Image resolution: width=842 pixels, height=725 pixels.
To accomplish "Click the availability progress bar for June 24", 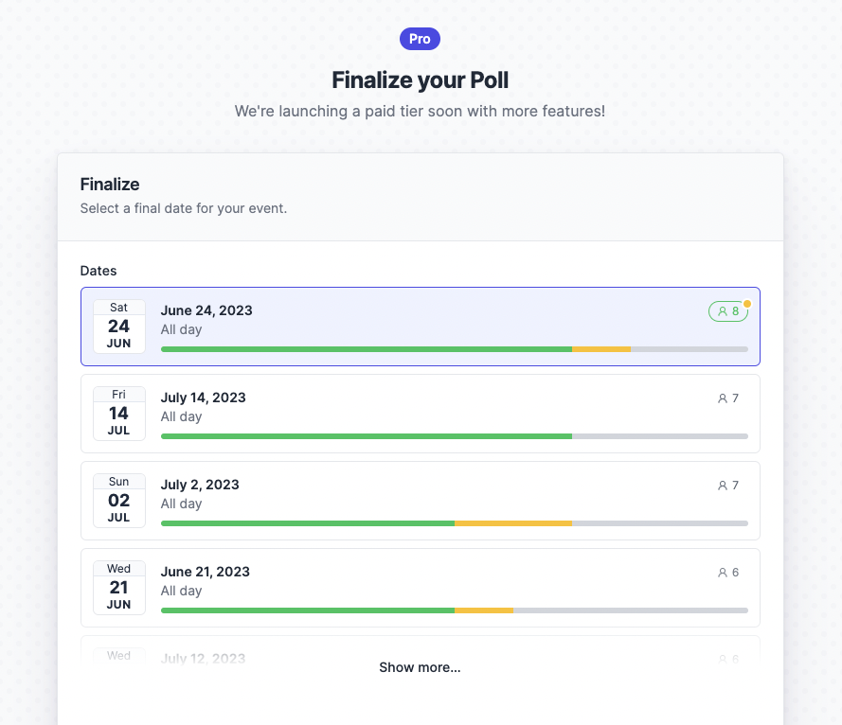I will click(455, 349).
